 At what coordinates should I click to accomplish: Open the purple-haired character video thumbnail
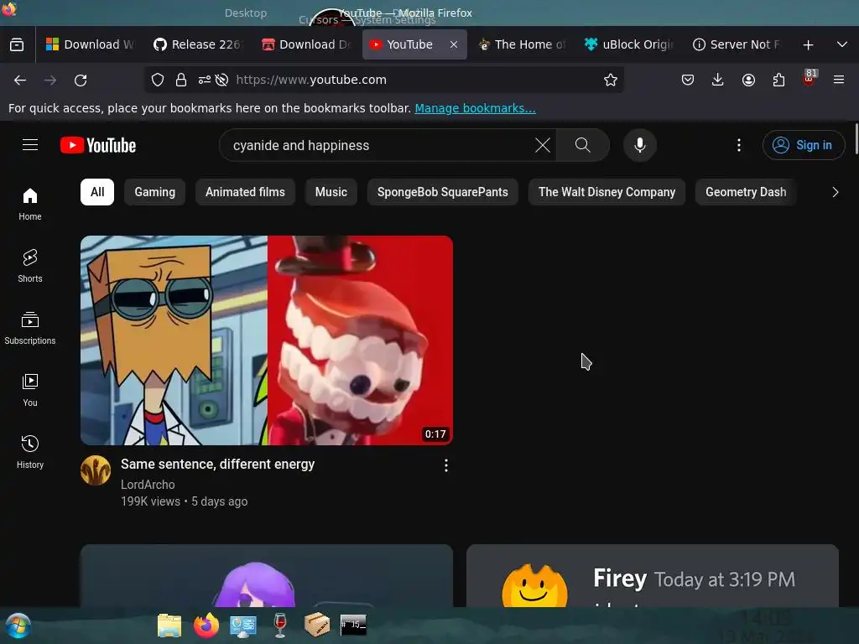(267, 575)
